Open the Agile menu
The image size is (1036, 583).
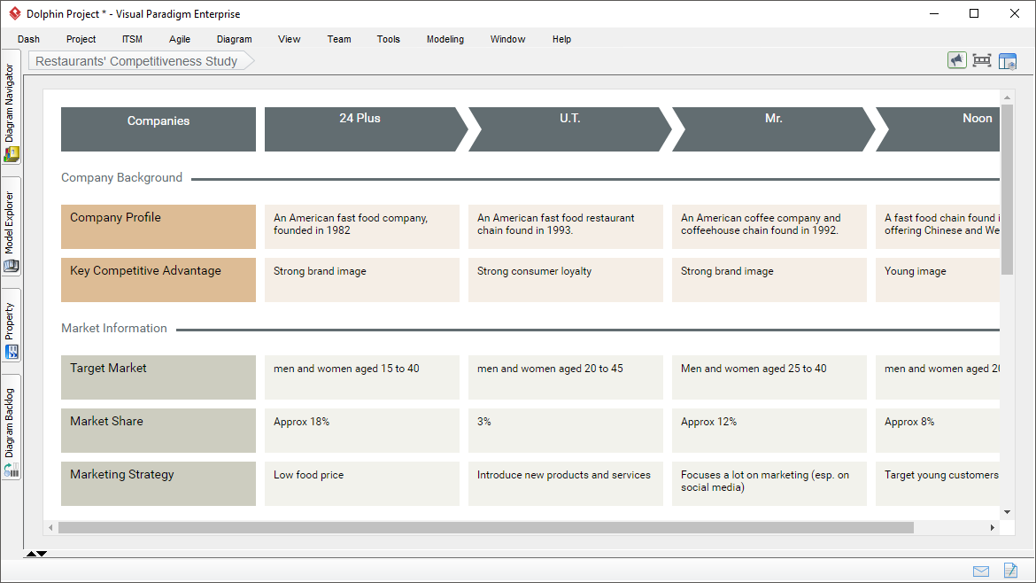[x=180, y=39]
